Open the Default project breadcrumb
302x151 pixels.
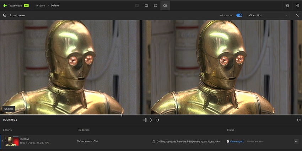pos(55,6)
